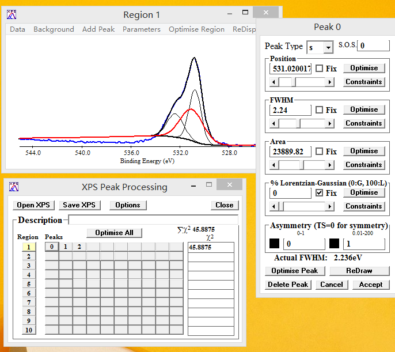395x352 pixels.
Task: Open the Add Peak menu
Action: click(x=98, y=29)
